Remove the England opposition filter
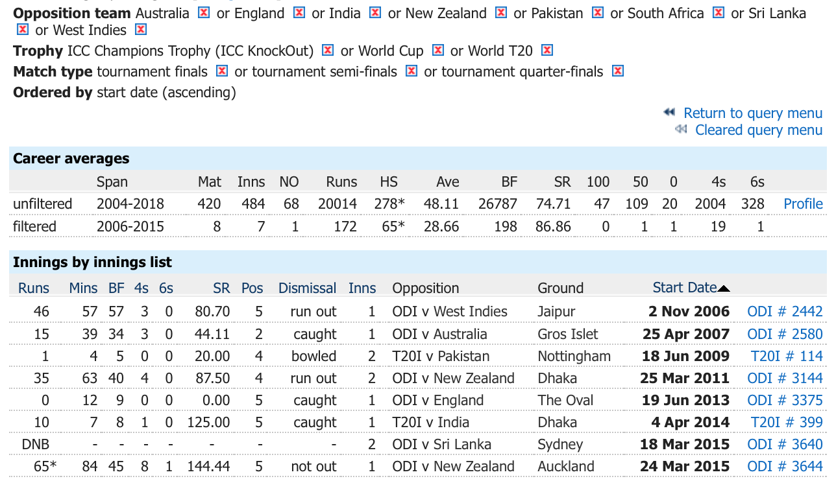The image size is (836, 481). (299, 13)
